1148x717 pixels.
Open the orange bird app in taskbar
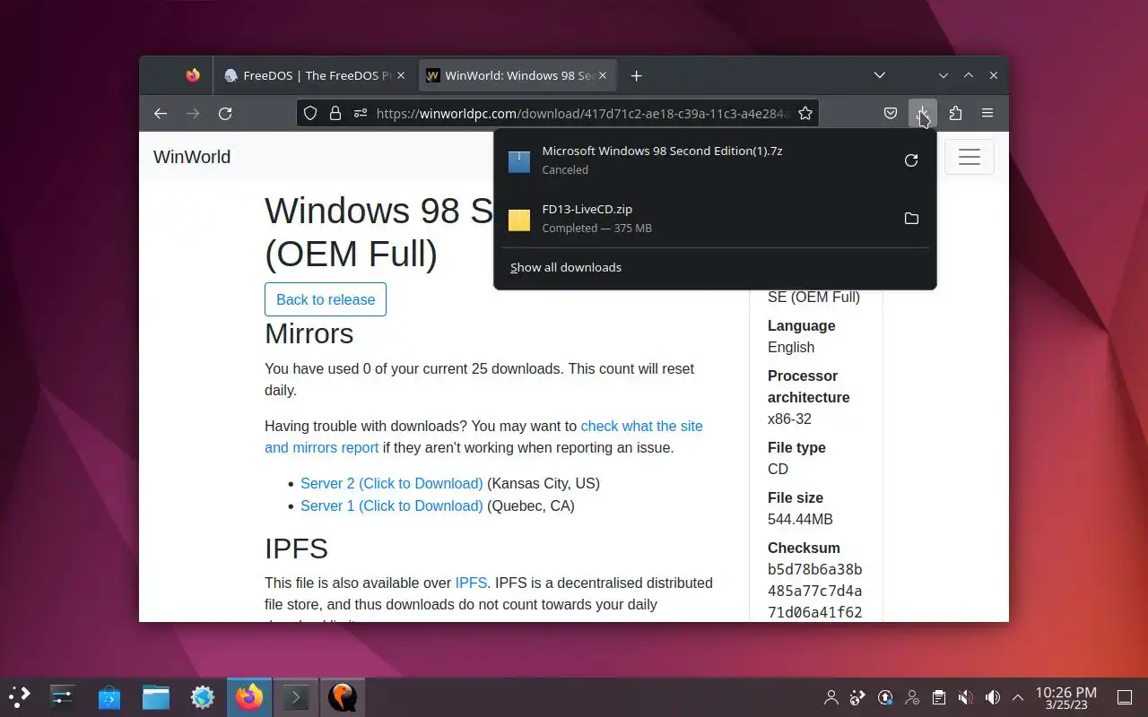pyautogui.click(x=343, y=696)
